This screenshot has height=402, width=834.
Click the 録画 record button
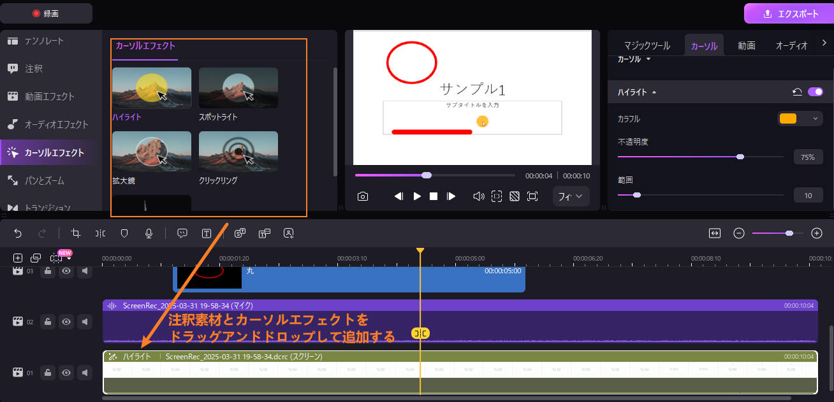point(46,13)
